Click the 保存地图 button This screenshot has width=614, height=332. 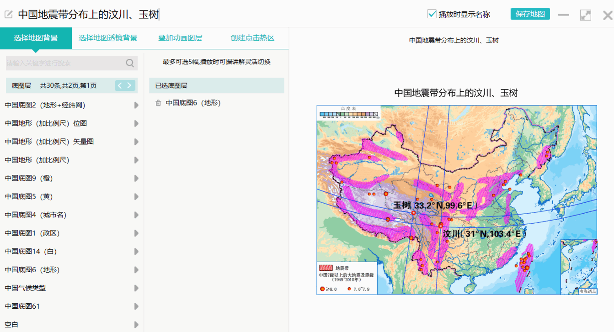point(530,14)
